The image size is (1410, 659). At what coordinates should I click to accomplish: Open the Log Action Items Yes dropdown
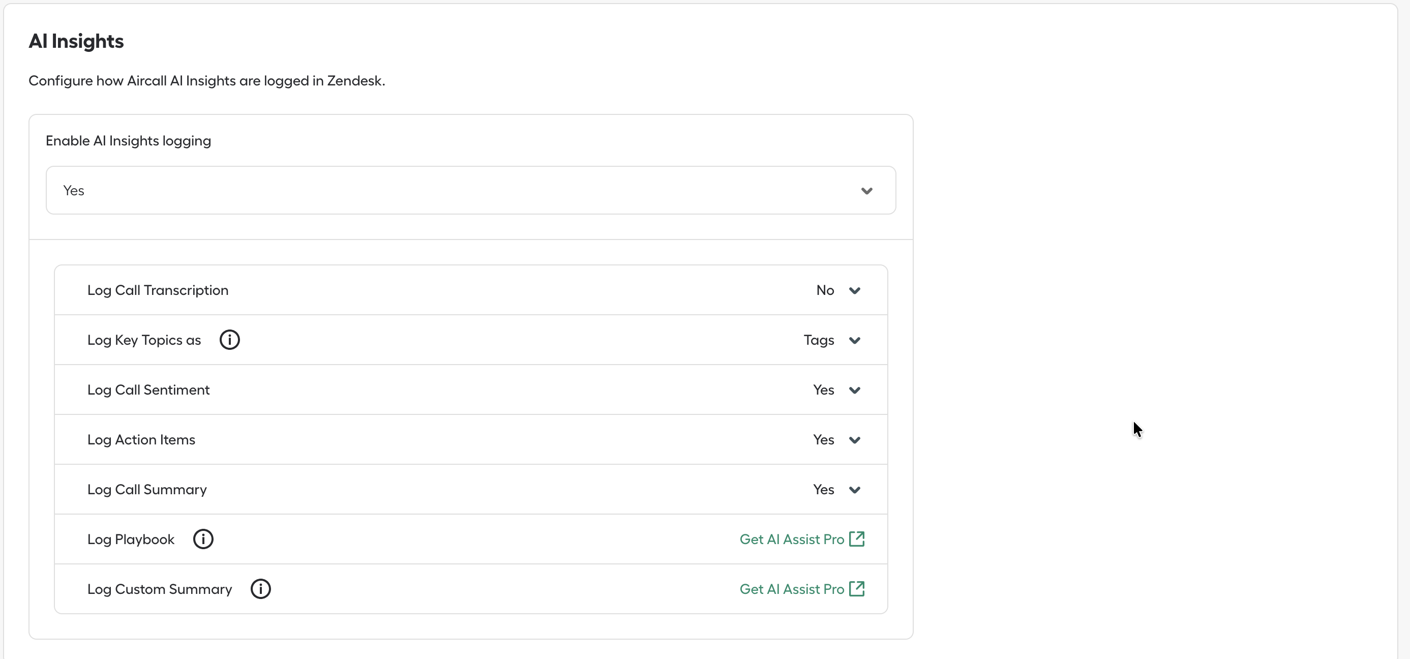(836, 440)
